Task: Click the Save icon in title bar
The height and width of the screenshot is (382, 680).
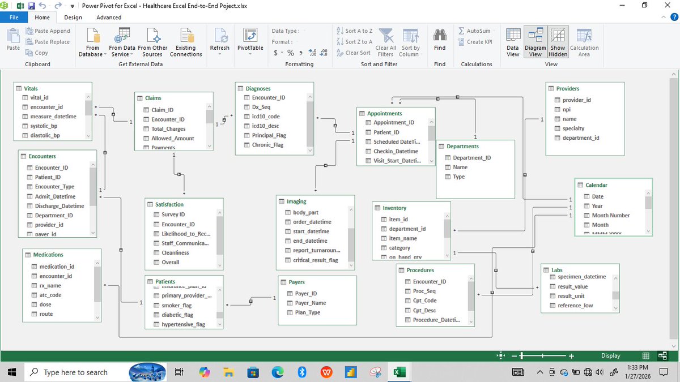Action: click(32, 6)
